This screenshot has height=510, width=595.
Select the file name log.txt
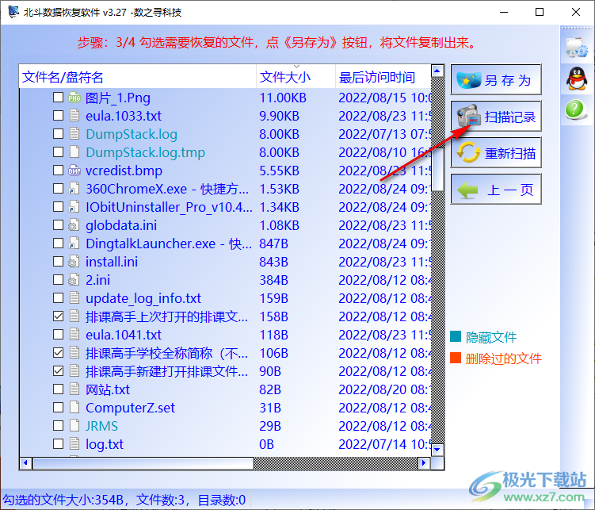tap(105, 444)
